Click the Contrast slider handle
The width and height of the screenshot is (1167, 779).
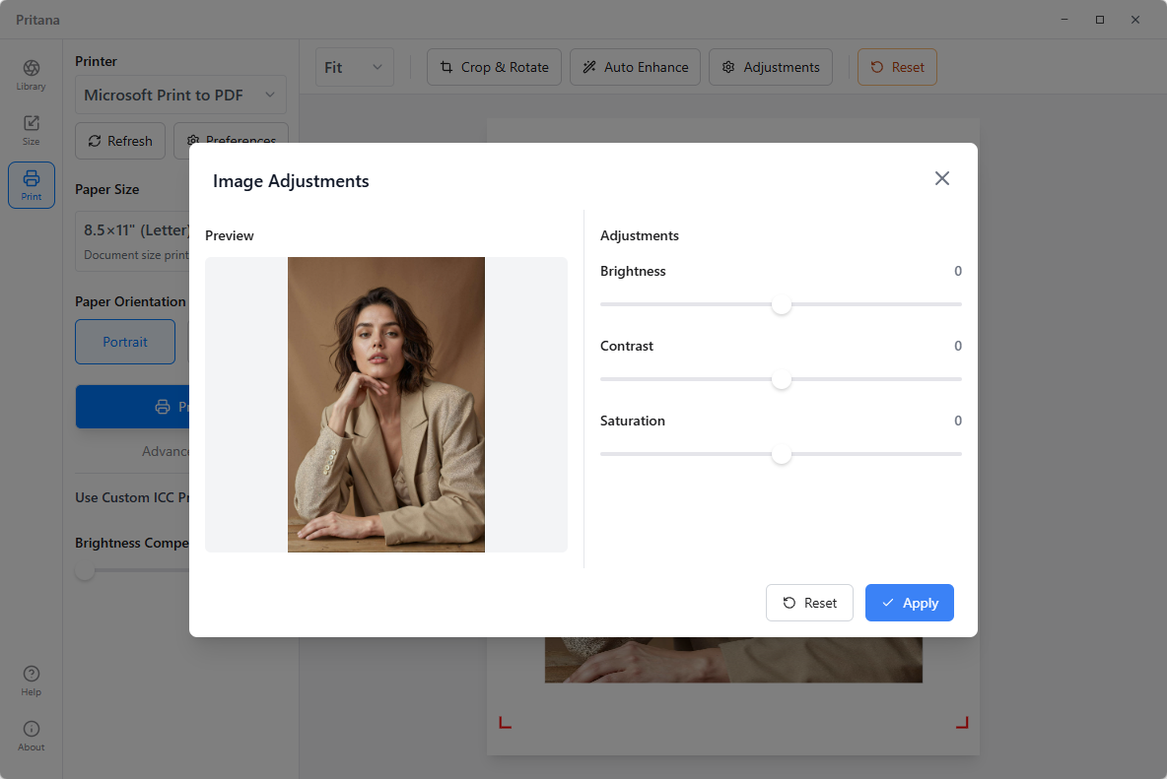point(782,379)
